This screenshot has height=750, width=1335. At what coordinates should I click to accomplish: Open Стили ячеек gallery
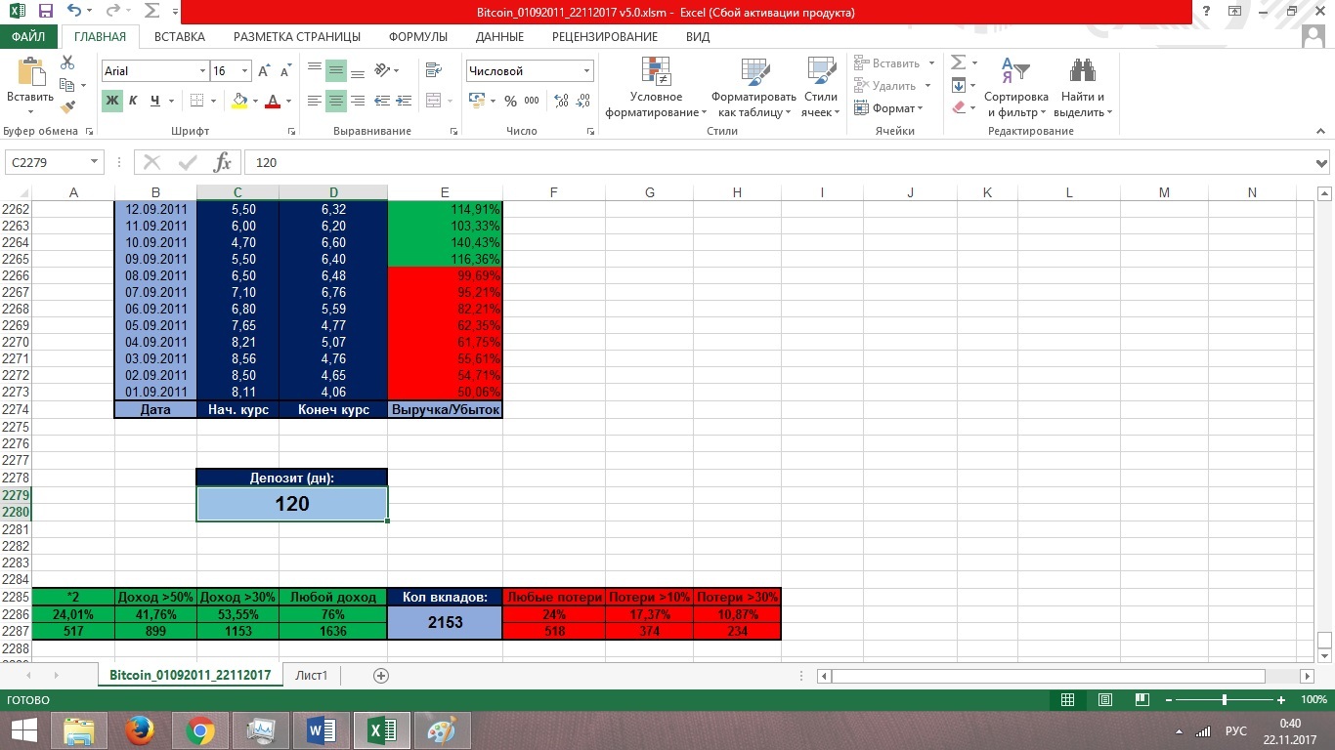[820, 88]
